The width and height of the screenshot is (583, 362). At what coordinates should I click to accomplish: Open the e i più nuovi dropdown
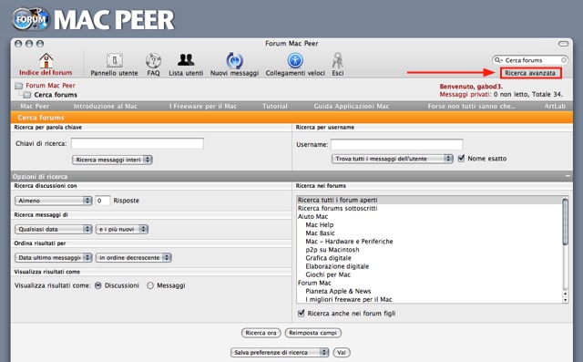click(122, 229)
